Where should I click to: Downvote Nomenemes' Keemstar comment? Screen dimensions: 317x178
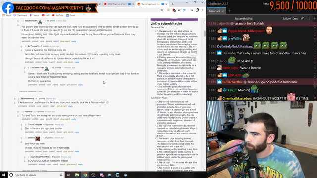15,103
